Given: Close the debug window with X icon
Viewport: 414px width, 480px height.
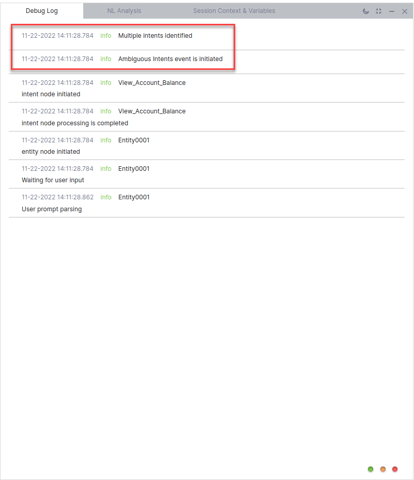Looking at the screenshot, I should (x=405, y=11).
